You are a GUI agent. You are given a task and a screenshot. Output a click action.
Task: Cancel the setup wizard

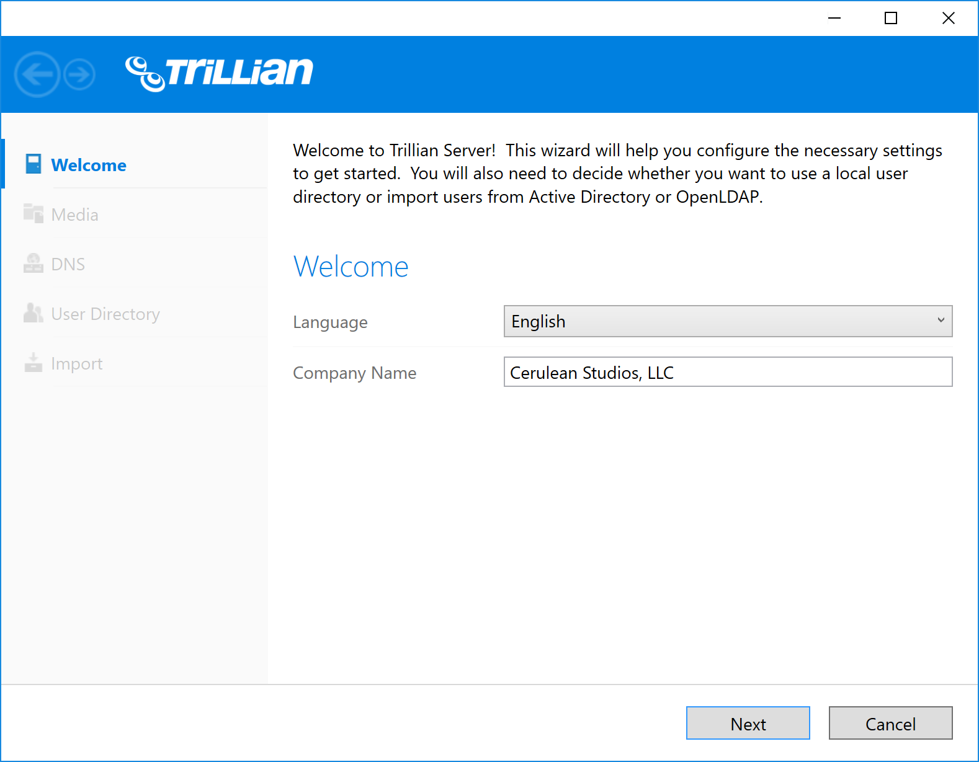click(x=890, y=723)
